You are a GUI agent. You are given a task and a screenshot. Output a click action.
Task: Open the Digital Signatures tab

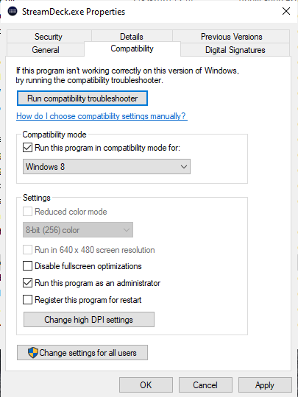click(x=235, y=50)
